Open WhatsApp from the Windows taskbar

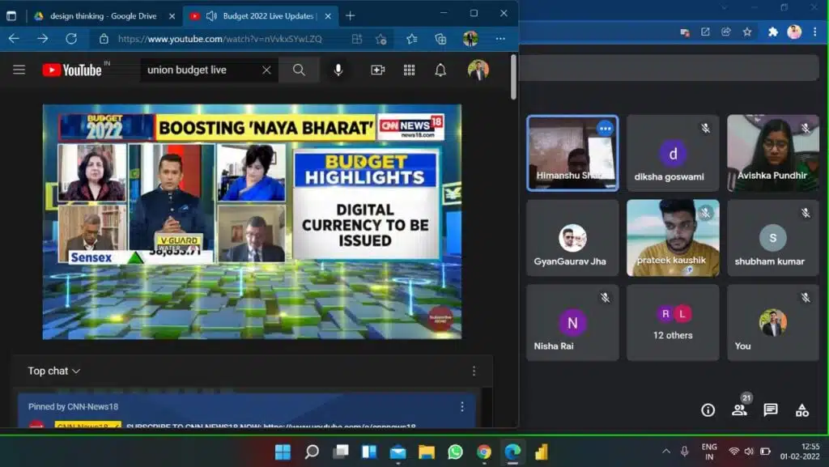coord(455,452)
